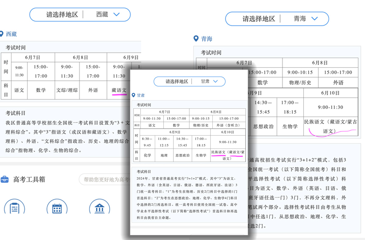Open the university building tool icon
This screenshot has width=365, height=240.
point(99,208)
